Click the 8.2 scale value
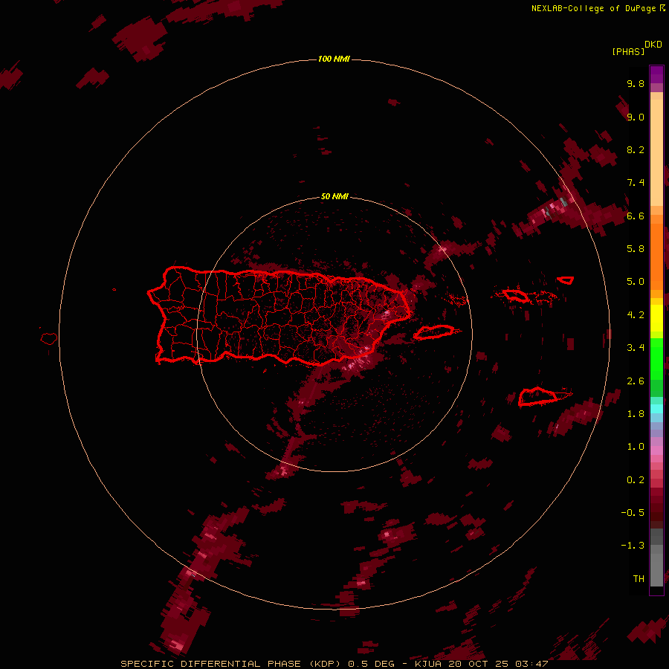This screenshot has width=669, height=669. pyautogui.click(x=636, y=149)
